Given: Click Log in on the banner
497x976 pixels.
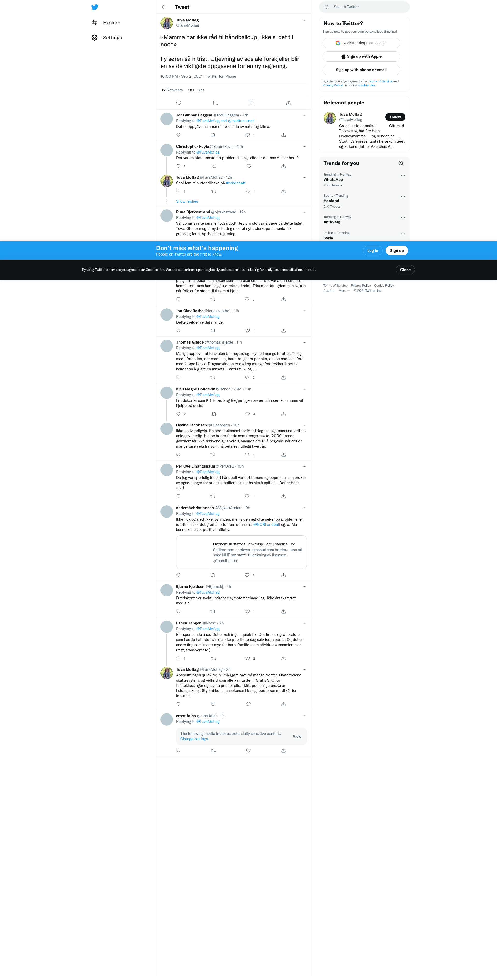Looking at the screenshot, I should pos(372,250).
